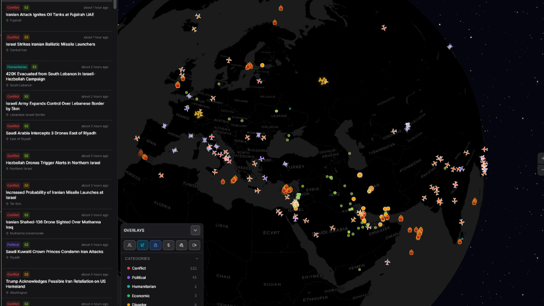
Task: Collapse the Categories section
Action: click(x=196, y=258)
